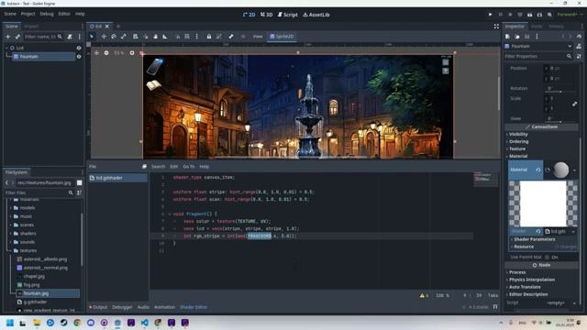Activate the Move Mode tool
587x330 pixels.
pyautogui.click(x=104, y=37)
